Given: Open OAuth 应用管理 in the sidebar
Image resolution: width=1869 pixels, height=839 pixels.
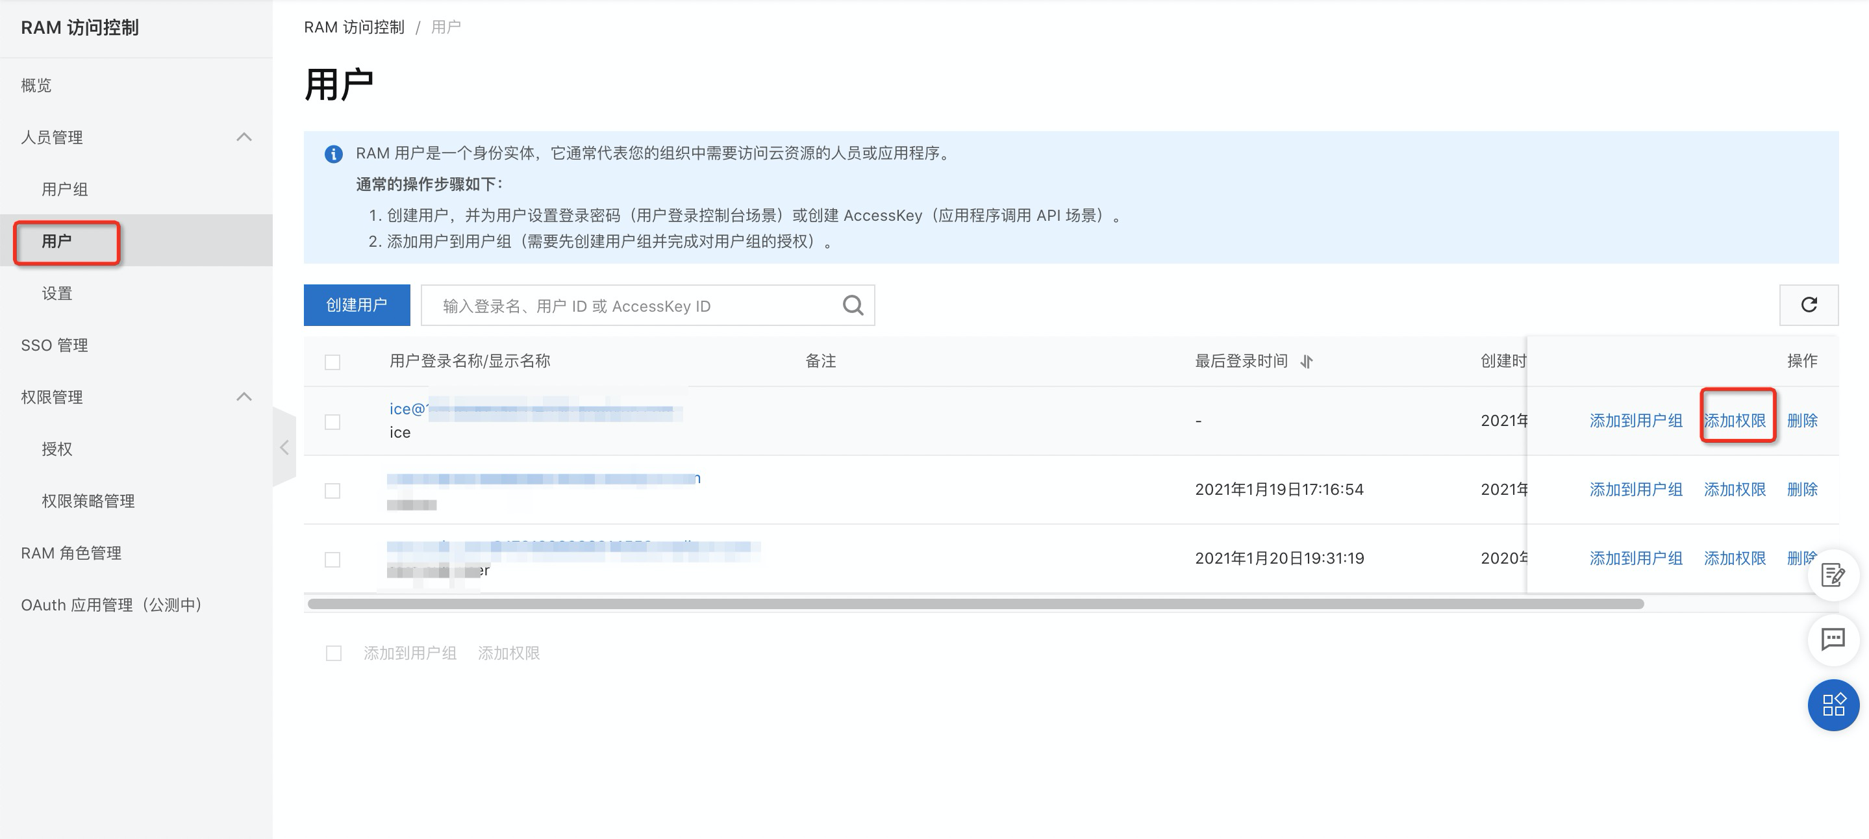Looking at the screenshot, I should point(112,605).
